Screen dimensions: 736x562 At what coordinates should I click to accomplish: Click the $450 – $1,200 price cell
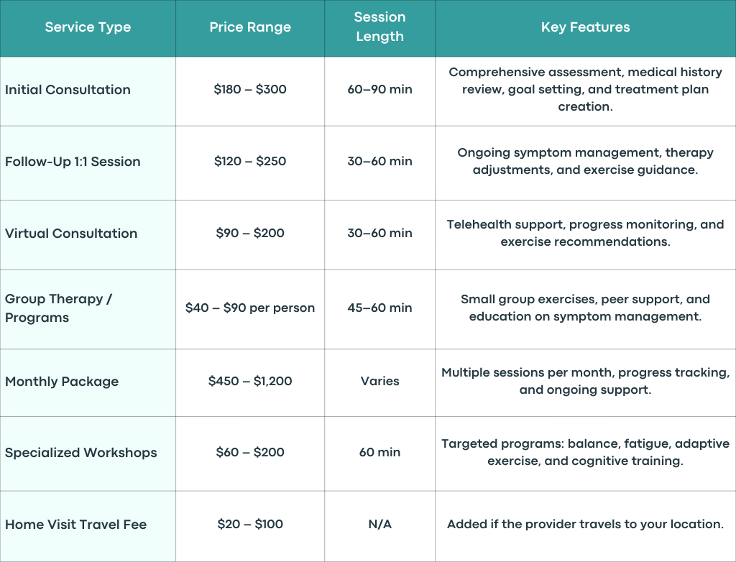coord(250,381)
